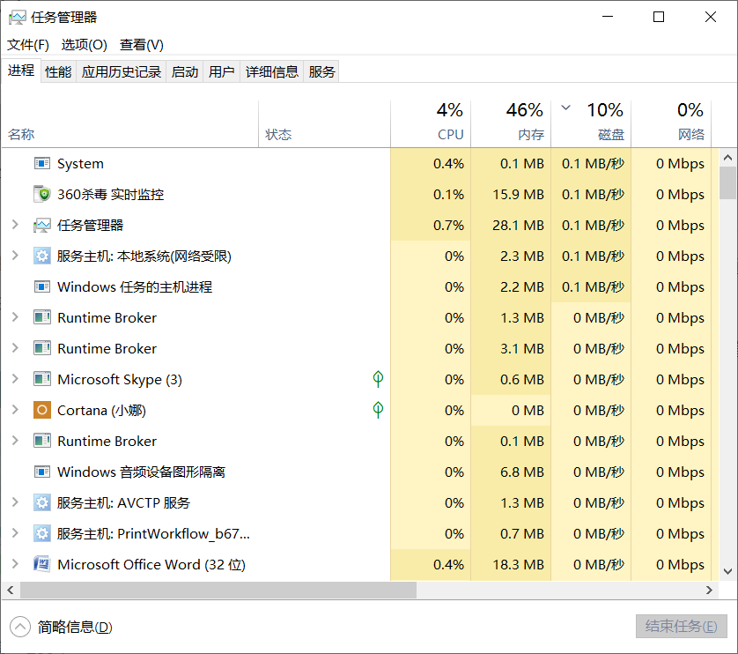Click the orange Cortana (小娜) icon

pyautogui.click(x=42, y=410)
